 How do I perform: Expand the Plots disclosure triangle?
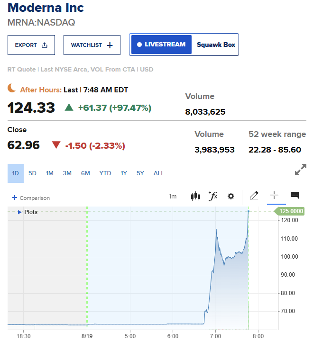(x=19, y=212)
